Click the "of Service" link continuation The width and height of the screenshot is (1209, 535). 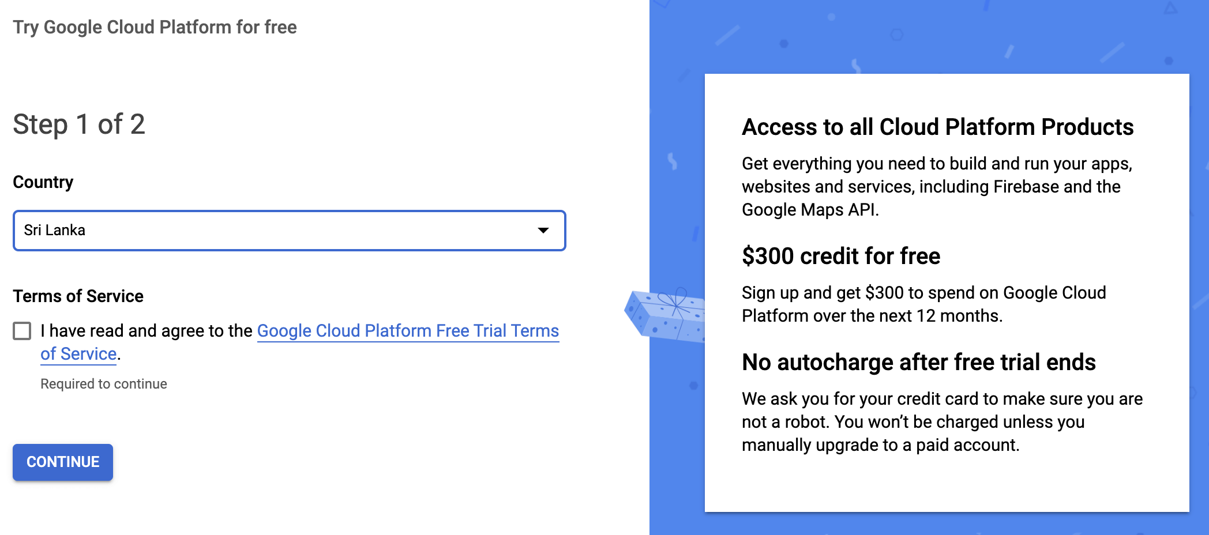(78, 354)
